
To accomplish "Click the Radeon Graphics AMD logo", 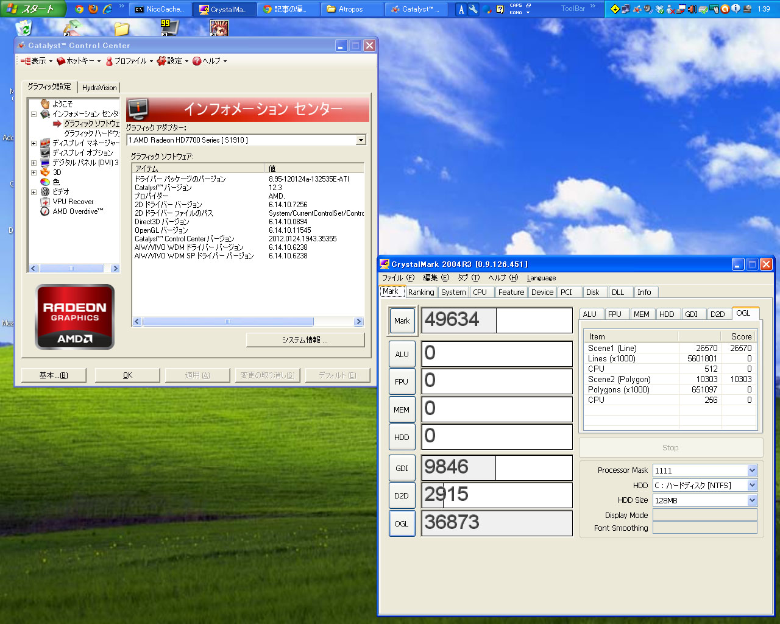I will [75, 317].
